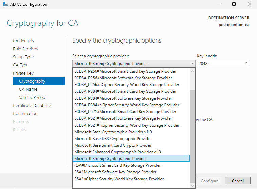257x189 pixels.
Task: Select ECDSA_P521#nCipher Security World Key Storage Provider
Action: pos(131,125)
